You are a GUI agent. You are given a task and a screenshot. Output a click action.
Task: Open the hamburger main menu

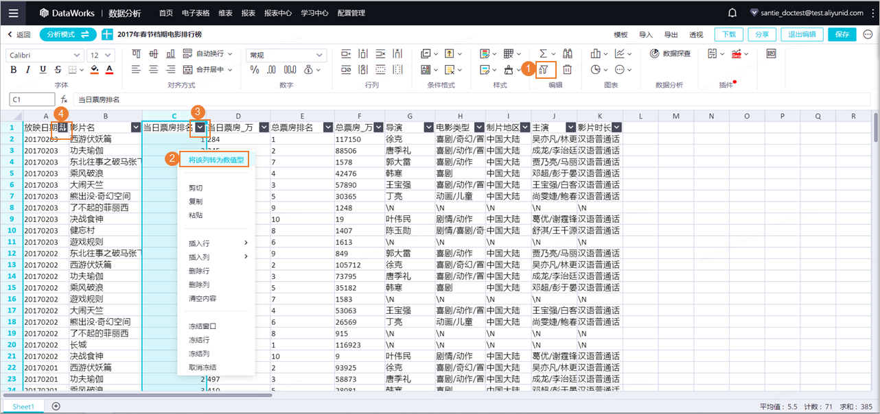pyautogui.click(x=14, y=12)
